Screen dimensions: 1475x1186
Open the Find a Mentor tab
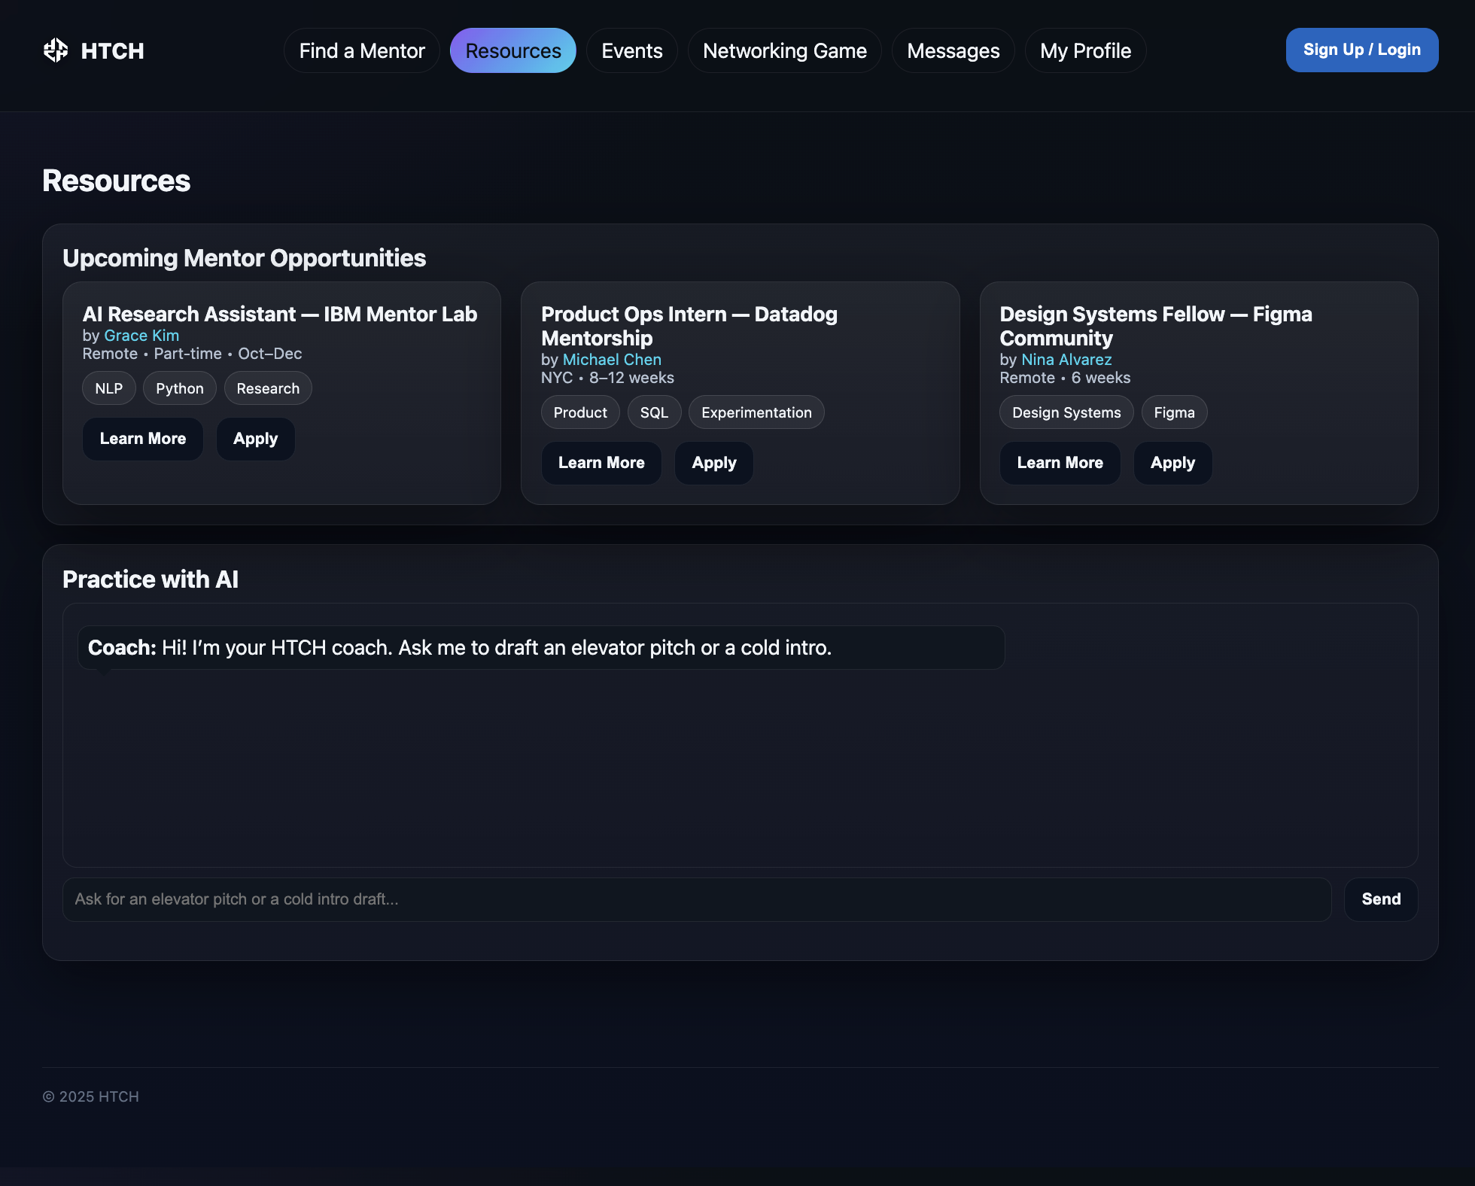[362, 50]
